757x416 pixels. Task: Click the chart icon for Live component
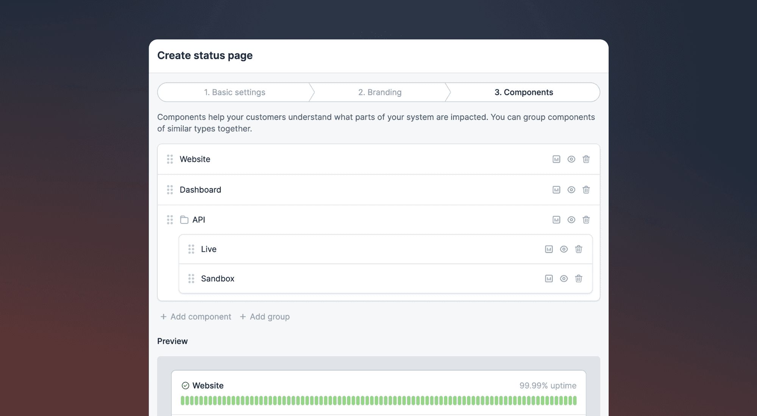coord(548,249)
